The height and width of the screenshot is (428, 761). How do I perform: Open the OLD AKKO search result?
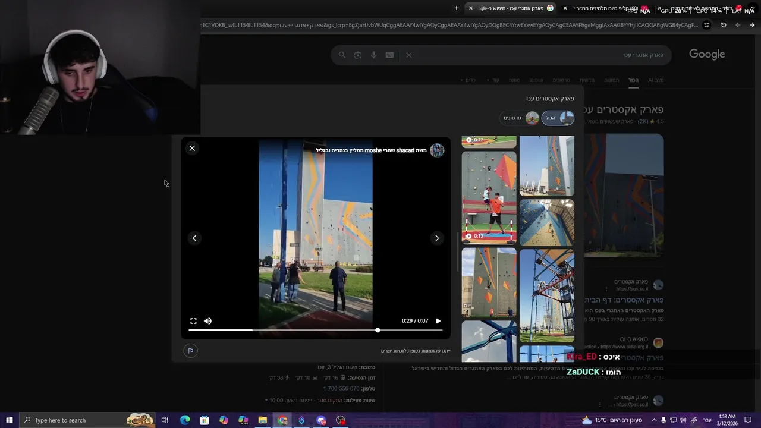pyautogui.click(x=634, y=339)
